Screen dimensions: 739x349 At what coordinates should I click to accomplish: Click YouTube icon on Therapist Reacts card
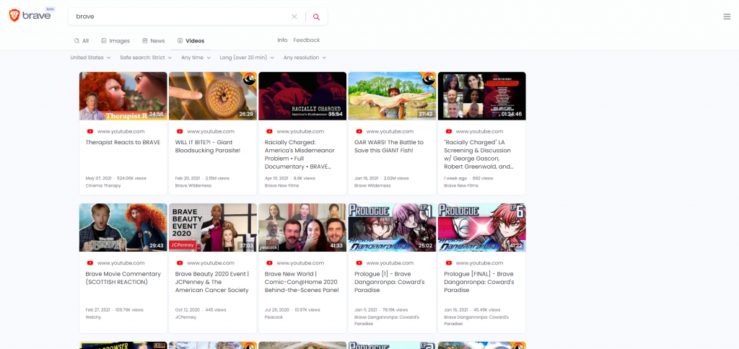tap(90, 131)
